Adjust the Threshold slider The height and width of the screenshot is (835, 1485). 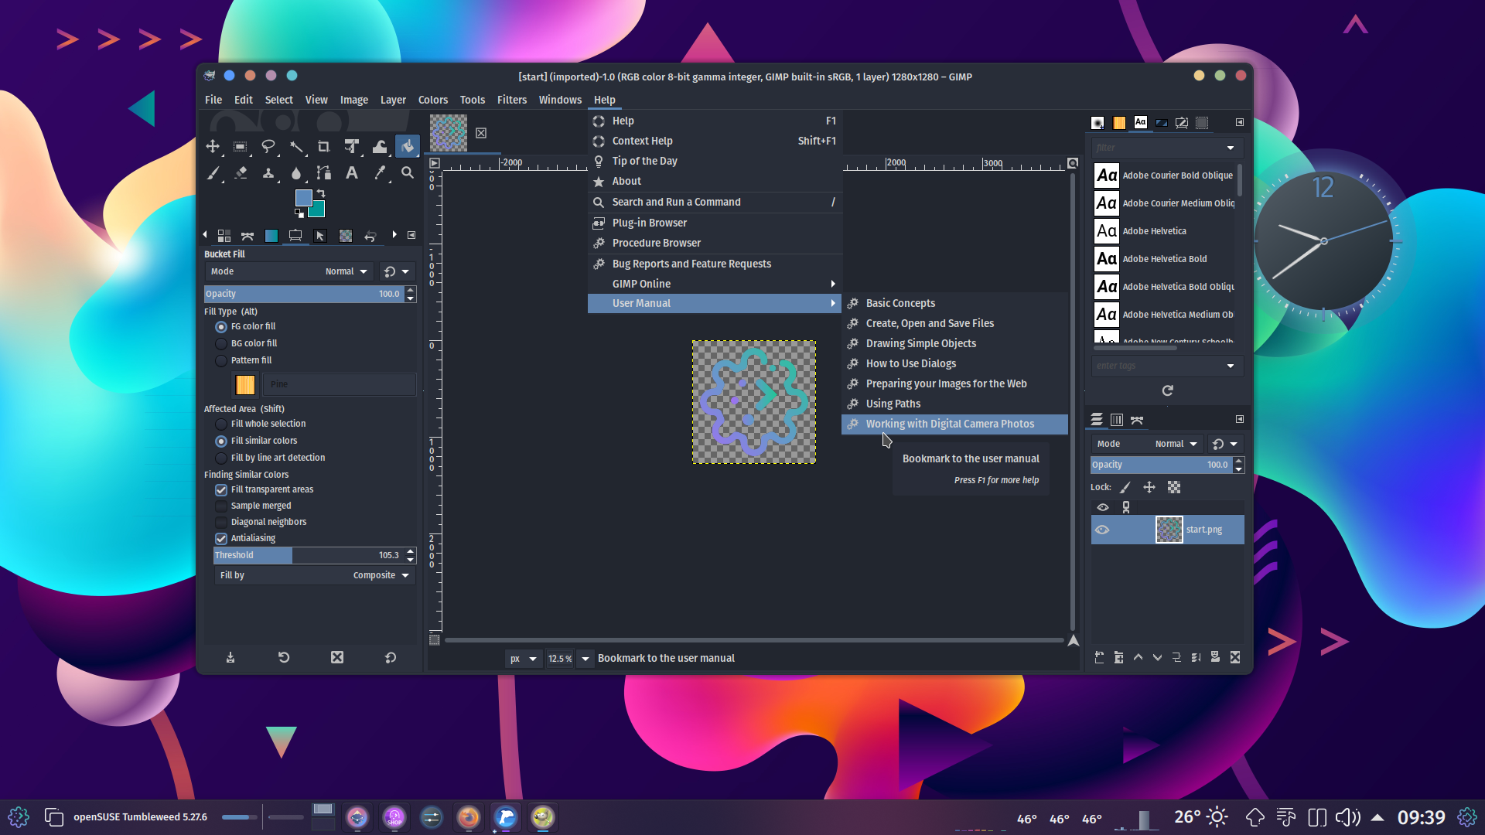click(x=309, y=555)
